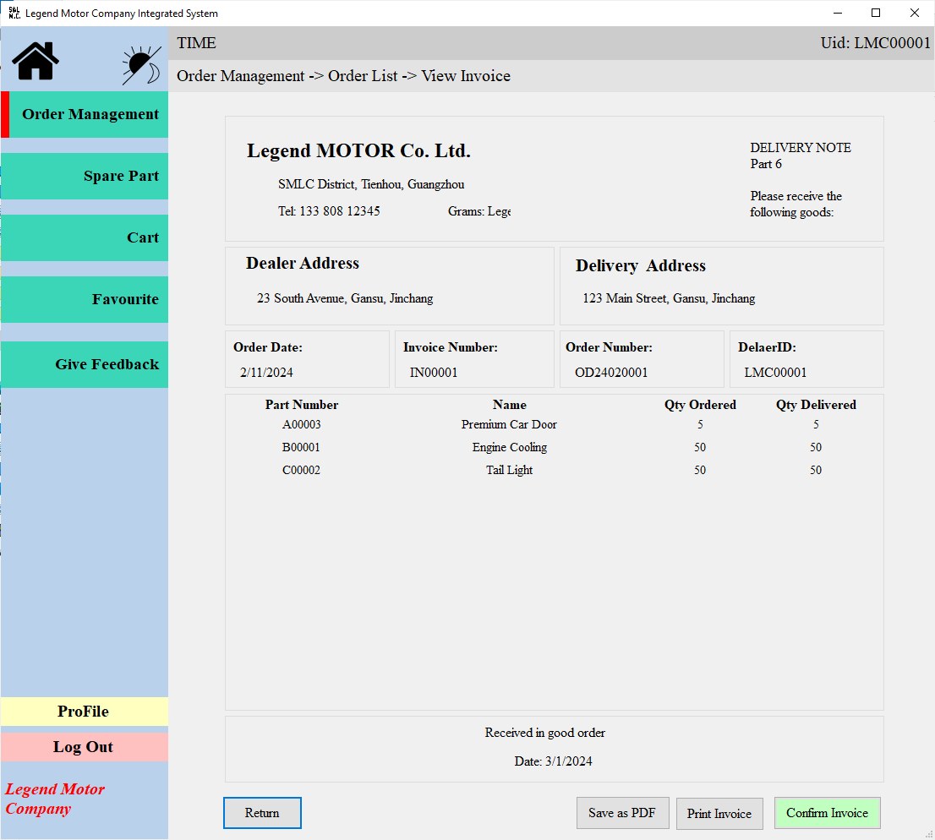Click the invoice number IN00001 field

[434, 373]
